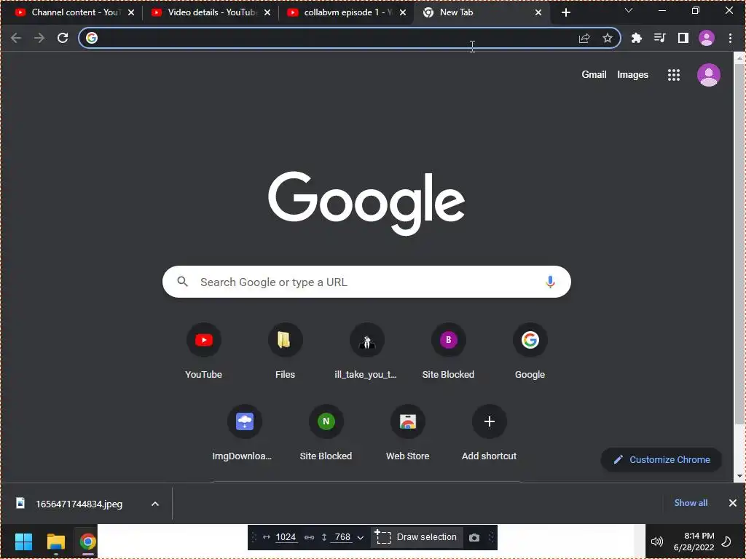The height and width of the screenshot is (559, 746).
Task: Open File Explorer from the taskbar
Action: click(55, 542)
